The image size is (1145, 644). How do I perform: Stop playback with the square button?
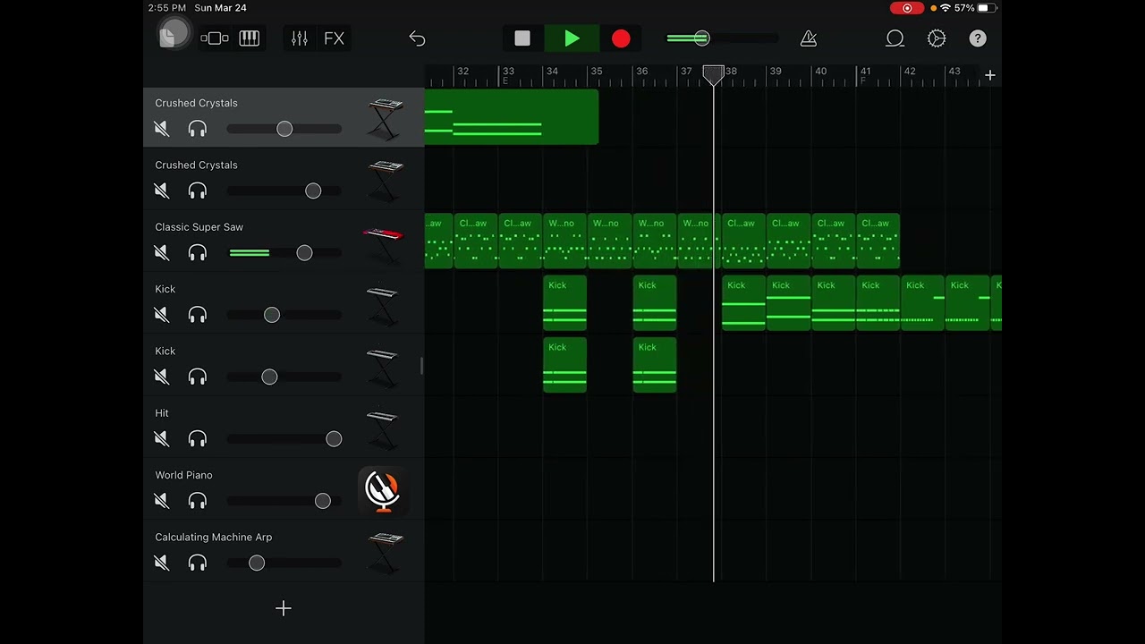[x=522, y=38]
